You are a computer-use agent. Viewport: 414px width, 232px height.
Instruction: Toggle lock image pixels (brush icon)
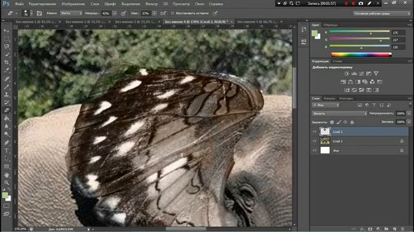pyautogui.click(x=339, y=122)
